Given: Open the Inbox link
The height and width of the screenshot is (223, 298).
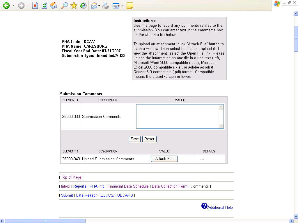Looking at the screenshot, I should coord(65,186).
